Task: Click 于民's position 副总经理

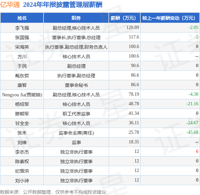Action: (76, 66)
